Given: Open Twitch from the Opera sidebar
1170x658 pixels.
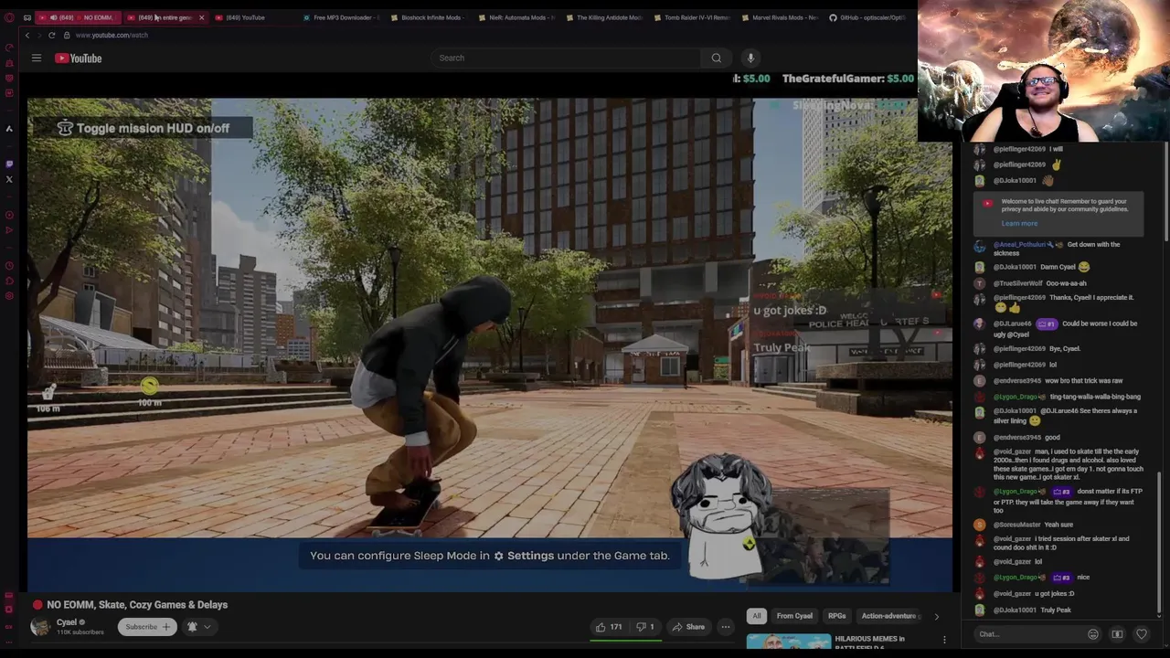Looking at the screenshot, I should coord(9,164).
